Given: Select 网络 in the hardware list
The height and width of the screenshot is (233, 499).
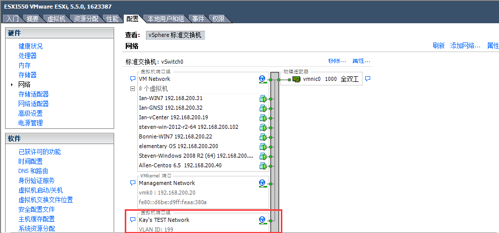Looking at the screenshot, I should tap(25, 84).
